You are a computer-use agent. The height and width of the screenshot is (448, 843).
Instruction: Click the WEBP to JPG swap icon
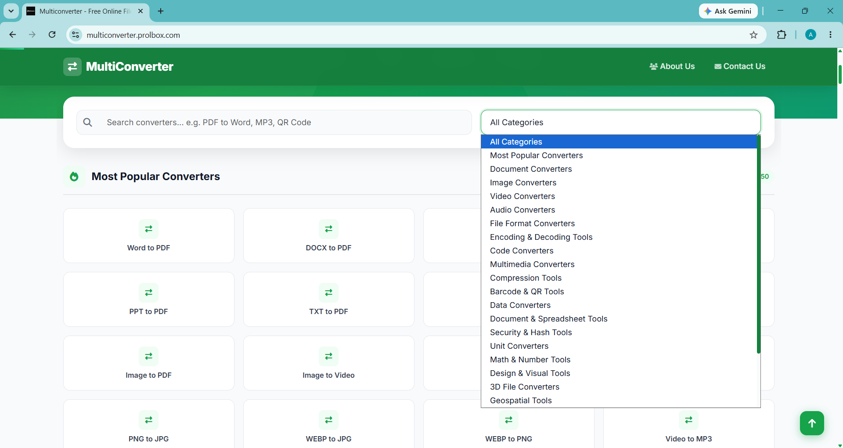(329, 420)
